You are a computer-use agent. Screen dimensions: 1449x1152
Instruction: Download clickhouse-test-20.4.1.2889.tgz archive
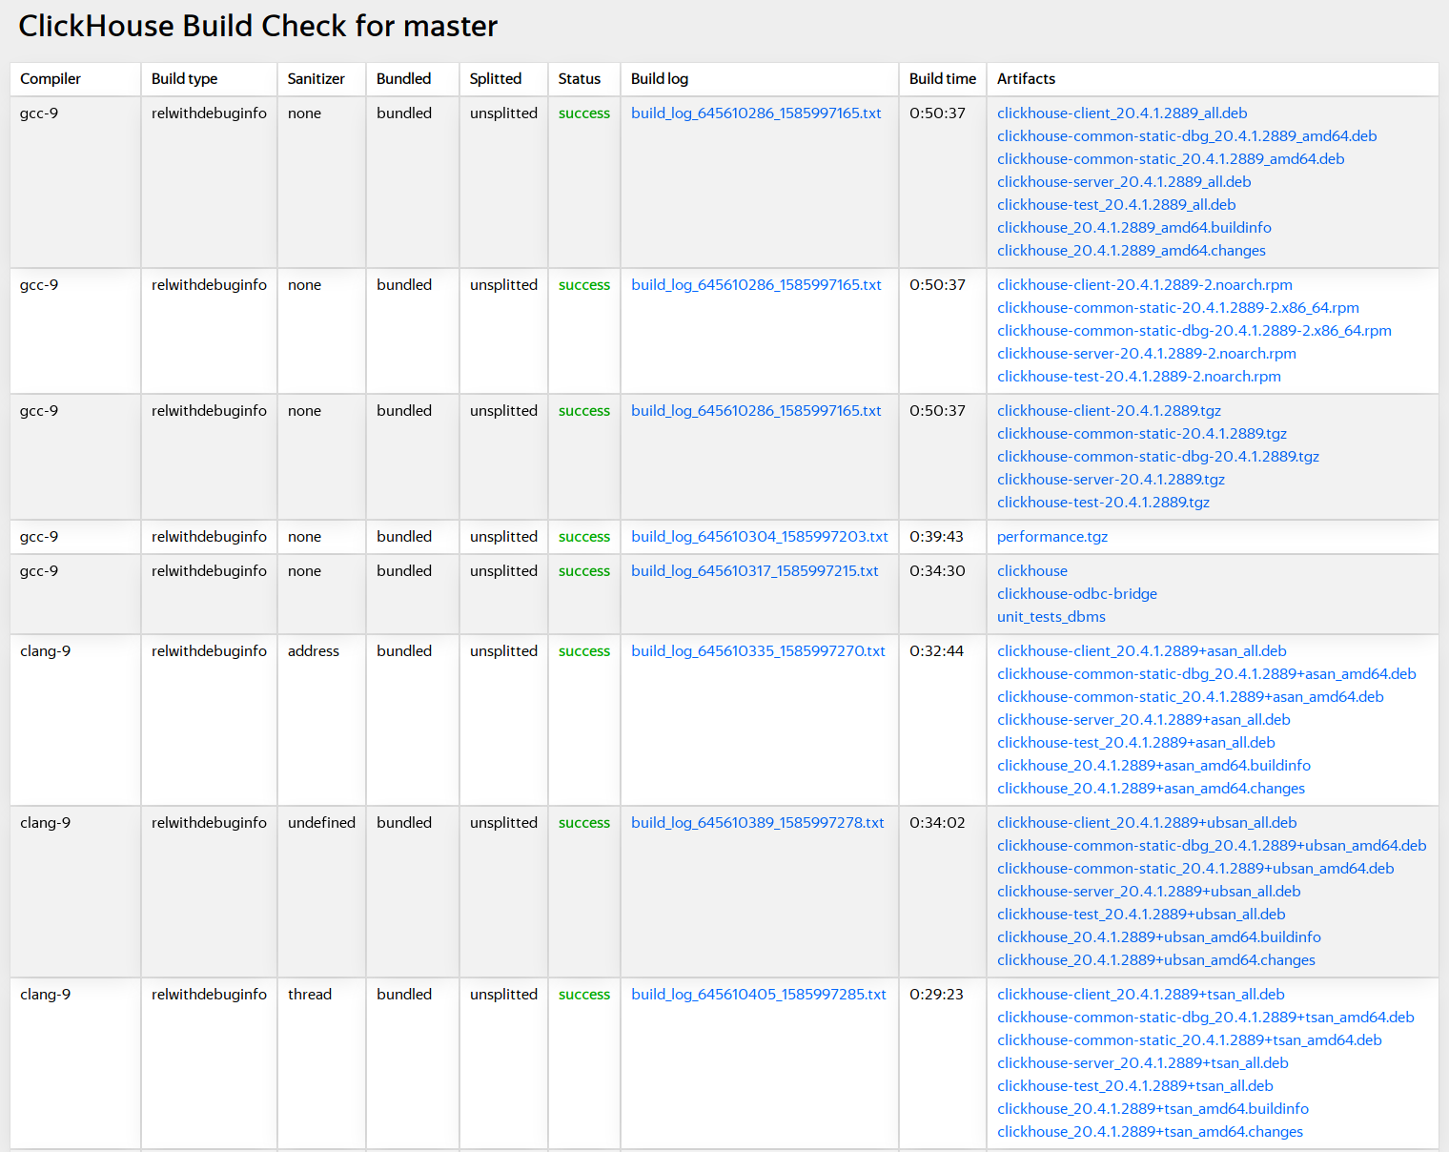coord(1103,503)
